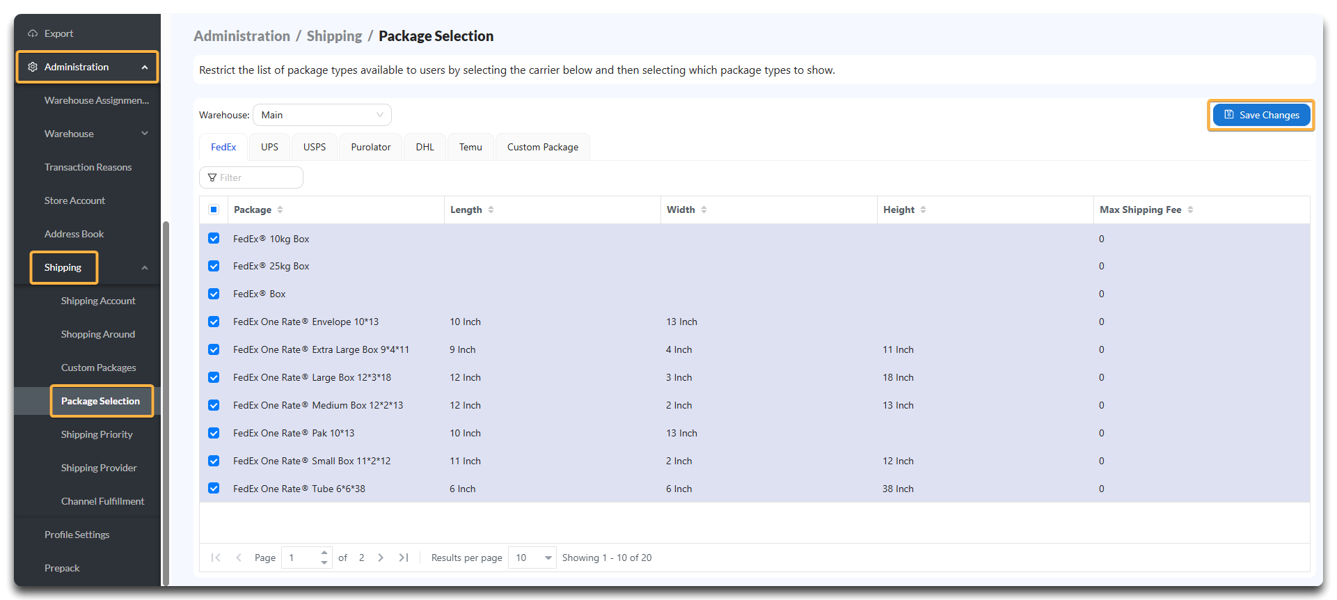Open Channel Fulfillment sidebar item
Screen dimensions: 1337x600
click(103, 501)
